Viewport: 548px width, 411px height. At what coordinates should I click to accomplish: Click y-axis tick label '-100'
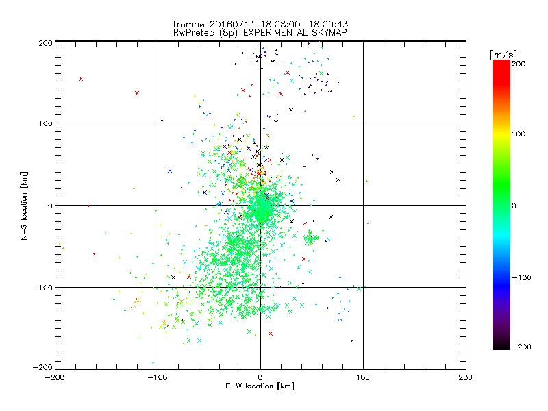(42, 288)
